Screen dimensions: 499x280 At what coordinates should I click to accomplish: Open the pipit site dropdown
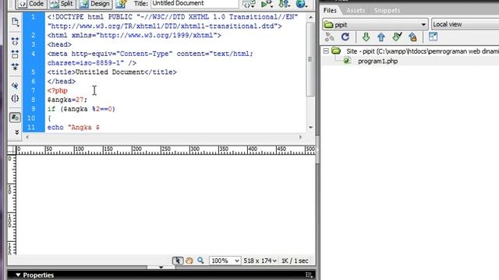coord(375,24)
